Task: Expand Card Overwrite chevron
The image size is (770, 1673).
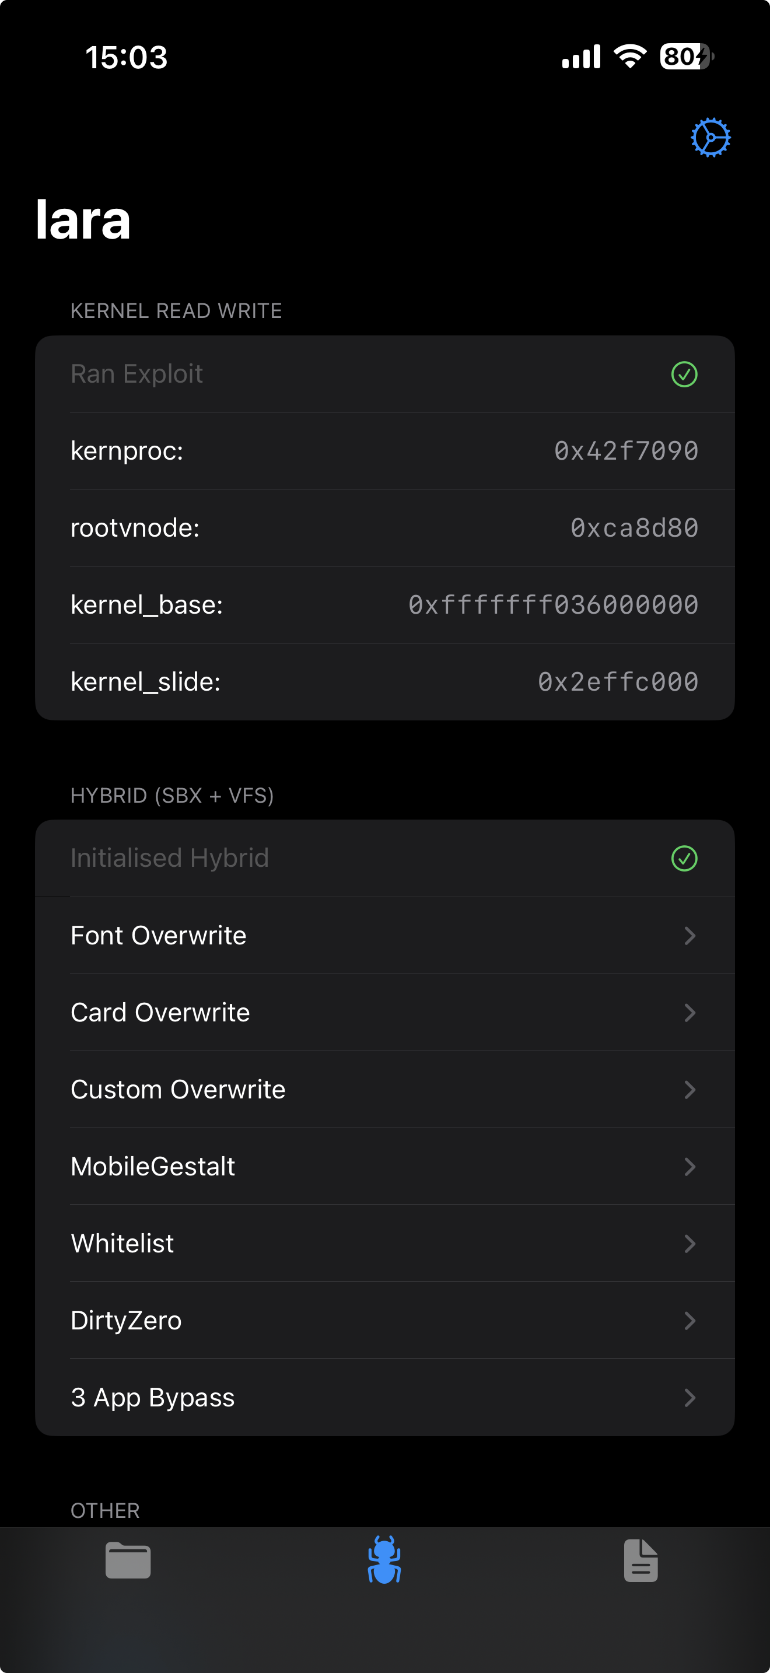Action: 690,1013
